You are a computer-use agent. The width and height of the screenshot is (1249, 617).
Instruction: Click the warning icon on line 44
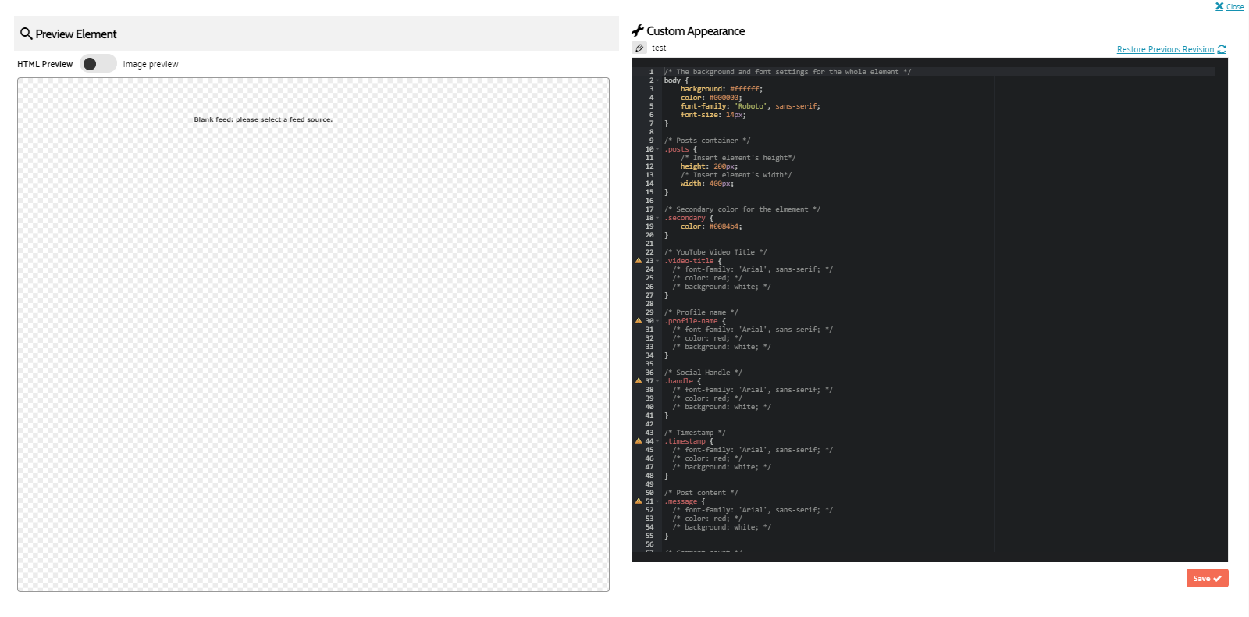pyautogui.click(x=639, y=441)
